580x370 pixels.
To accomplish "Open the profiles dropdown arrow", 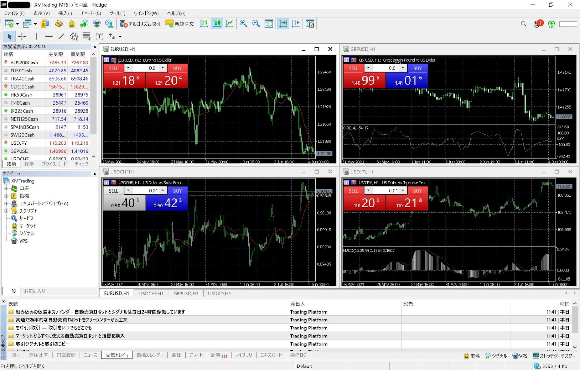I will pyautogui.click(x=35, y=24).
